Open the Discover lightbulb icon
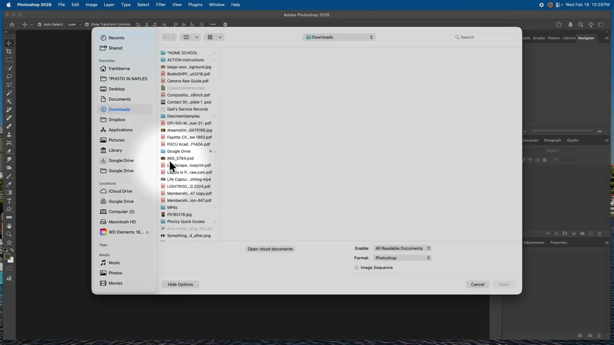Image resolution: width=614 pixels, height=345 pixels. click(x=591, y=24)
